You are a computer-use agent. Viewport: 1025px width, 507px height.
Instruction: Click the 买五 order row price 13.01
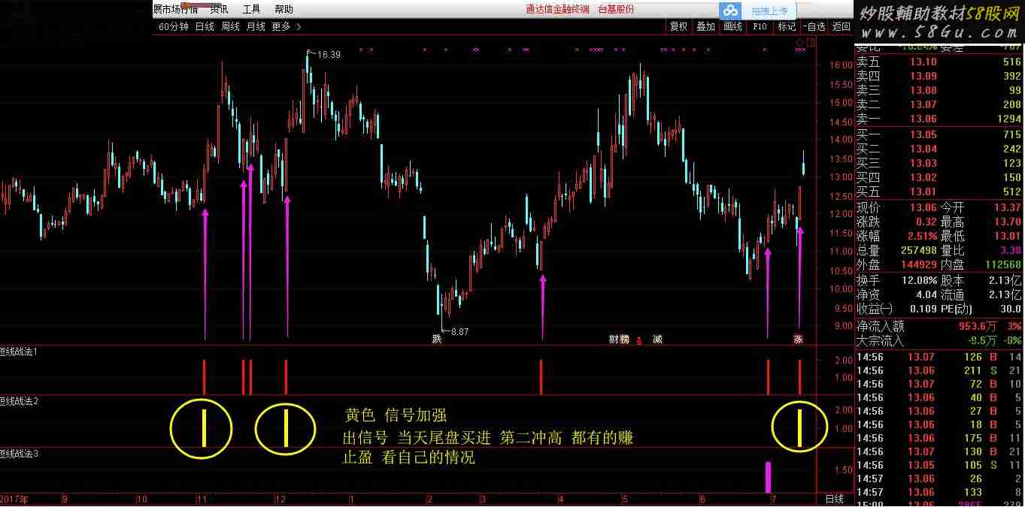[x=923, y=192]
